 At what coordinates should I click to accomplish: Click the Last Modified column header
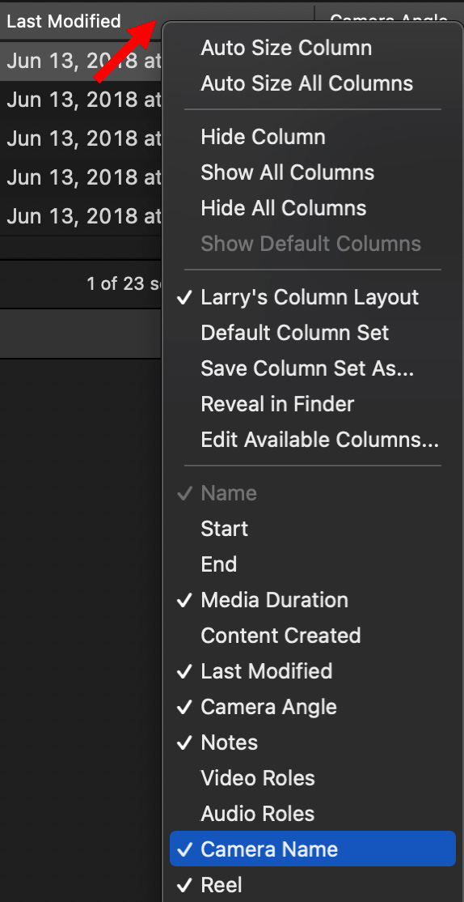coord(64,22)
